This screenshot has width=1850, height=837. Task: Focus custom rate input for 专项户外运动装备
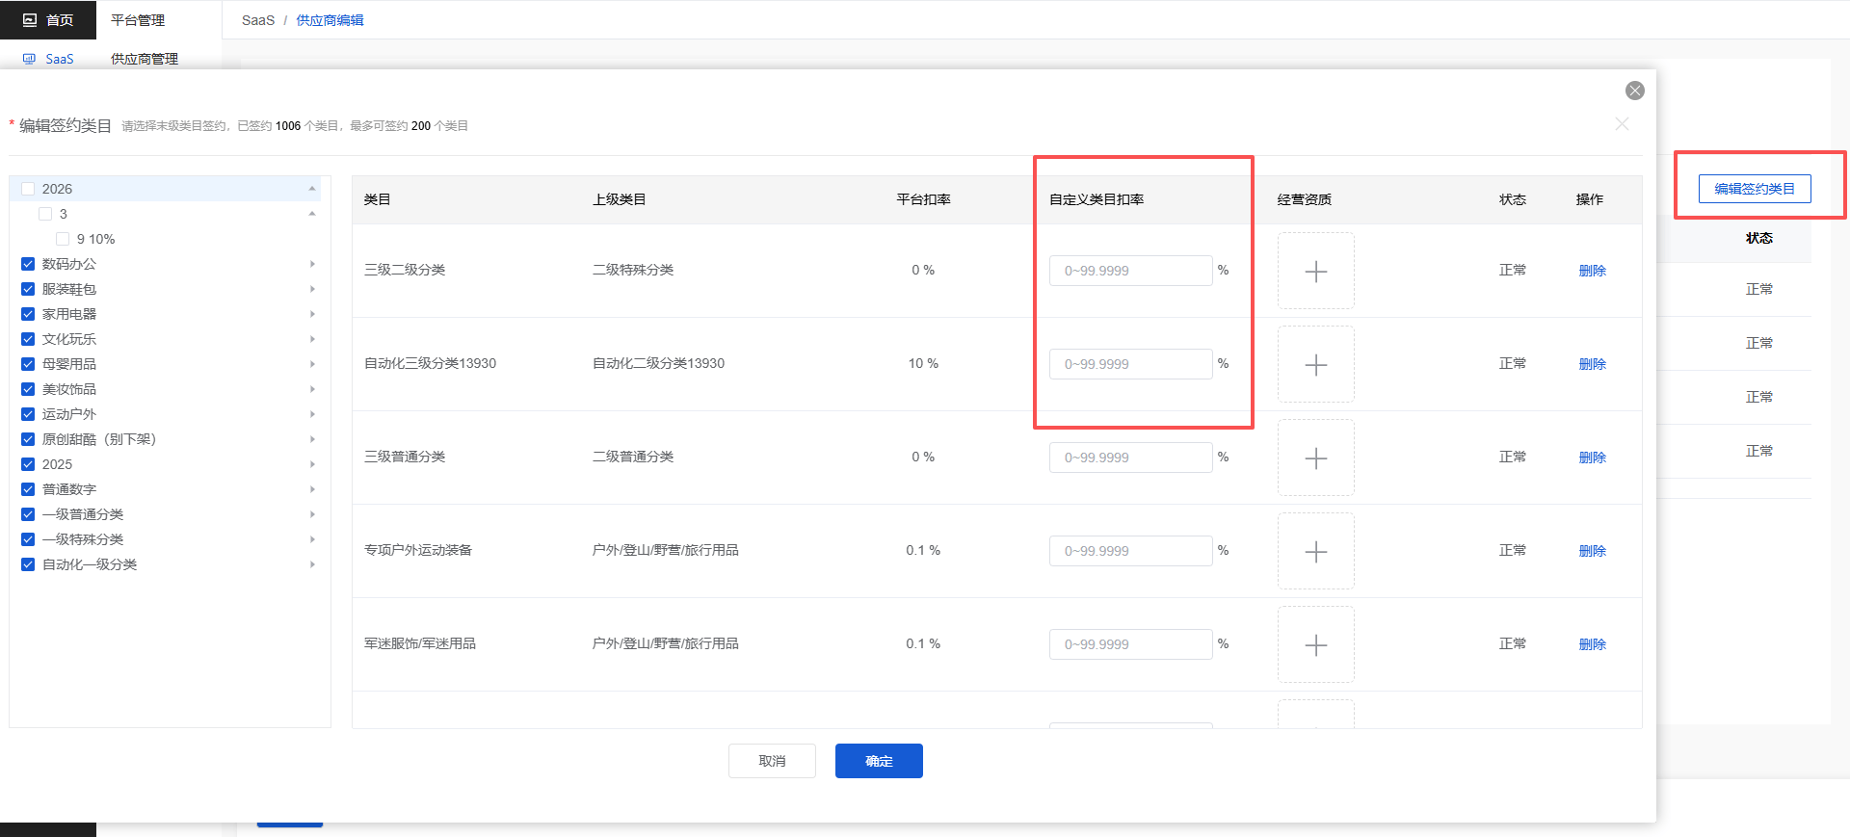(x=1130, y=551)
